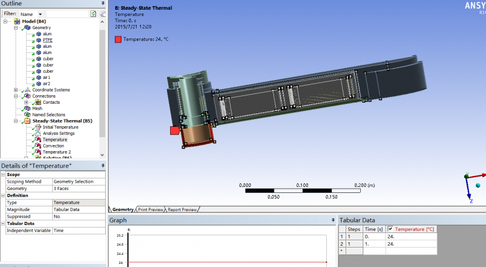Collapse the Definition section in Details
This screenshot has width=486, height=267.
click(x=3, y=196)
